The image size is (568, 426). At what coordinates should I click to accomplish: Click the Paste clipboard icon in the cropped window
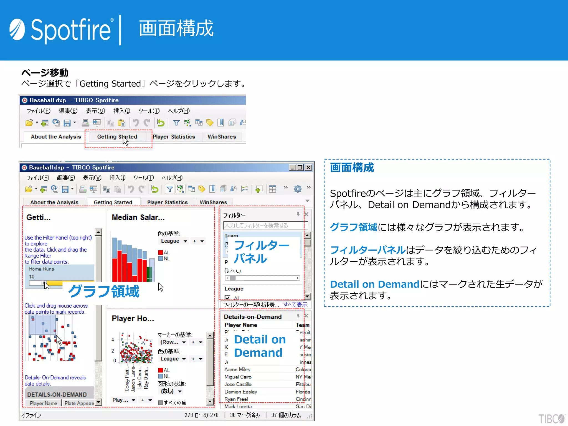click(121, 123)
